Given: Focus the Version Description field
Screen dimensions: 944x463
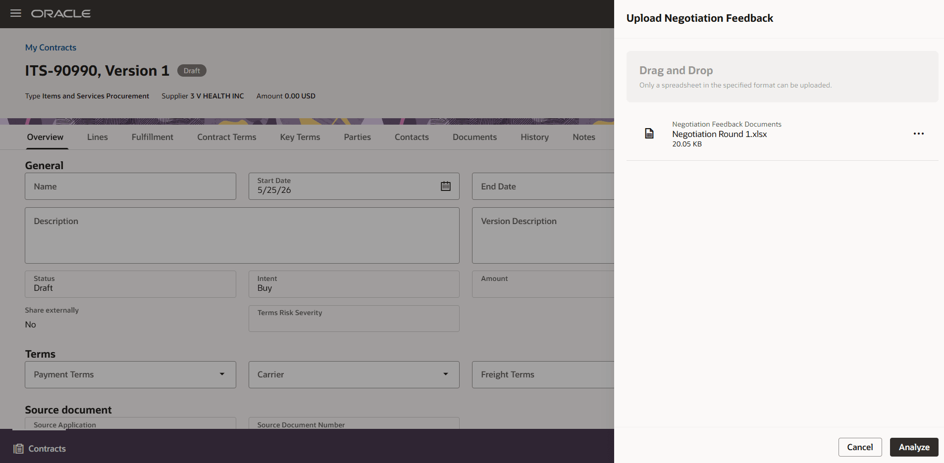Looking at the screenshot, I should click(543, 235).
